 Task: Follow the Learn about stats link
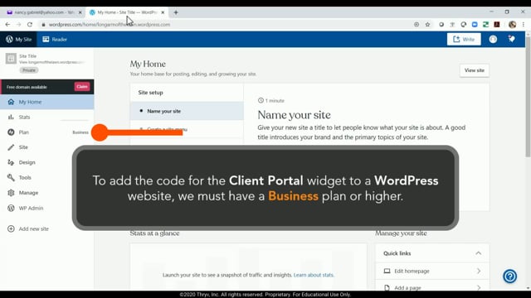tap(314, 275)
